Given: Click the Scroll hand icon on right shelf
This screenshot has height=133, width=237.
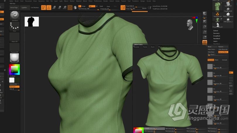Looking at the screenshot, I should coord(205,21).
